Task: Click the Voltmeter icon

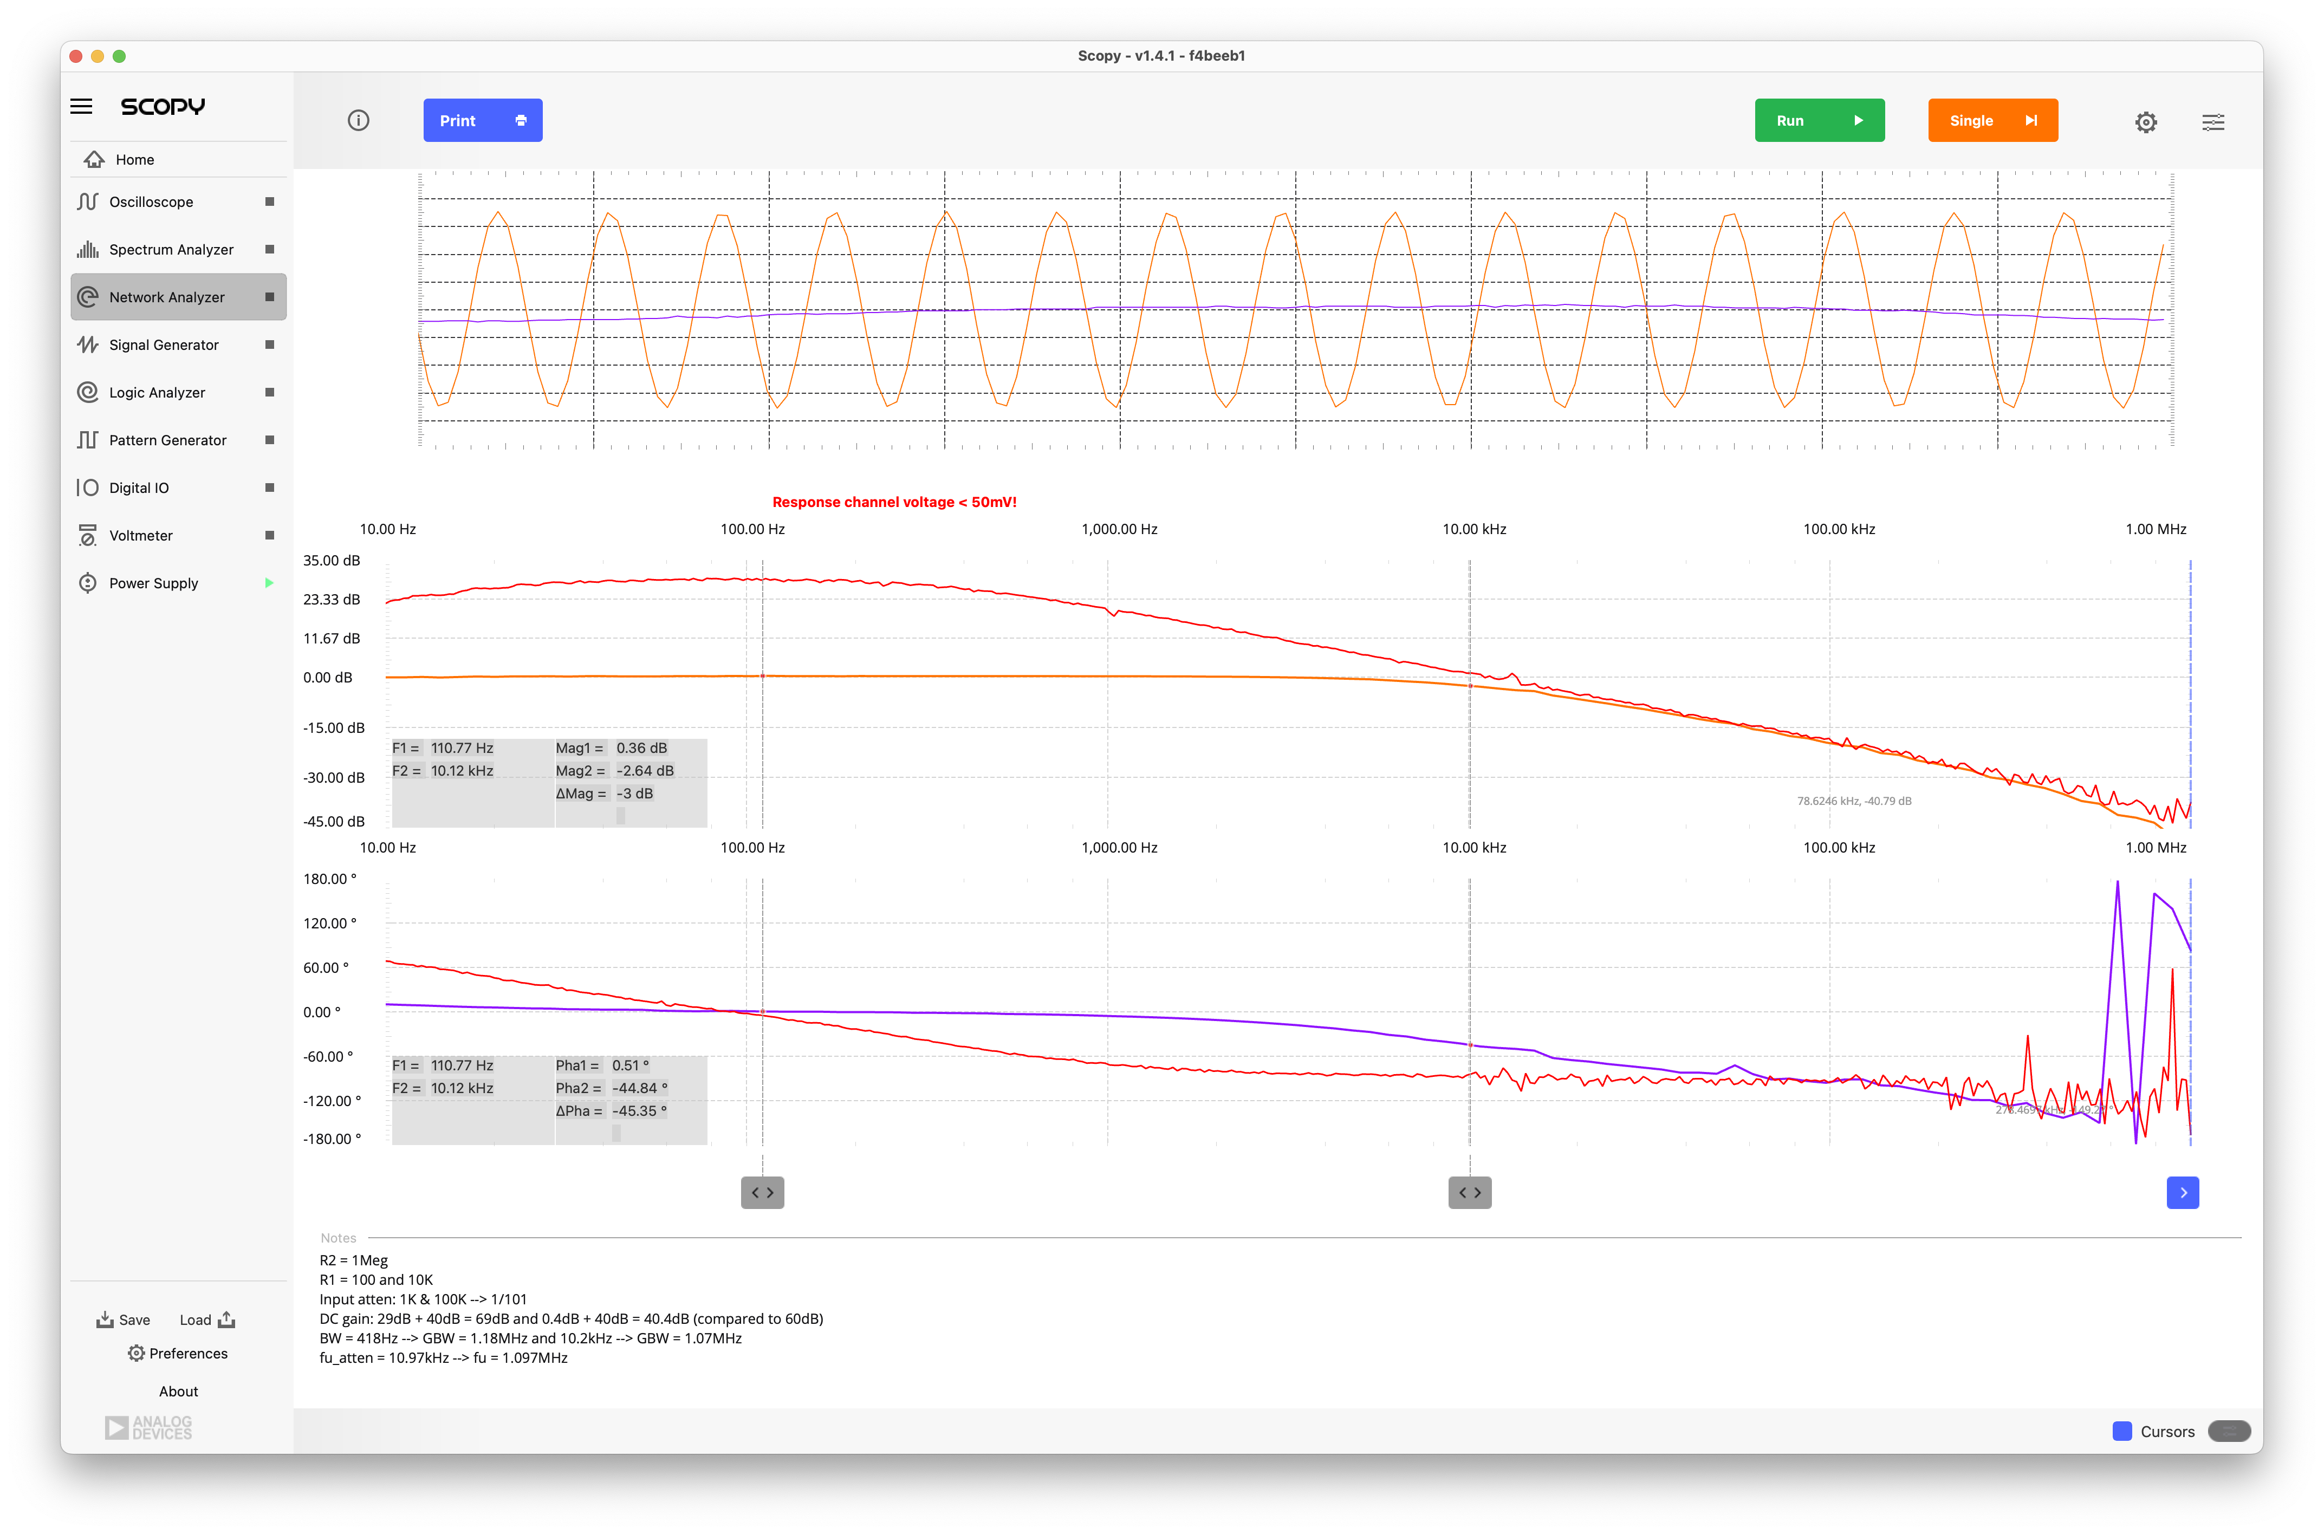Action: (88, 535)
